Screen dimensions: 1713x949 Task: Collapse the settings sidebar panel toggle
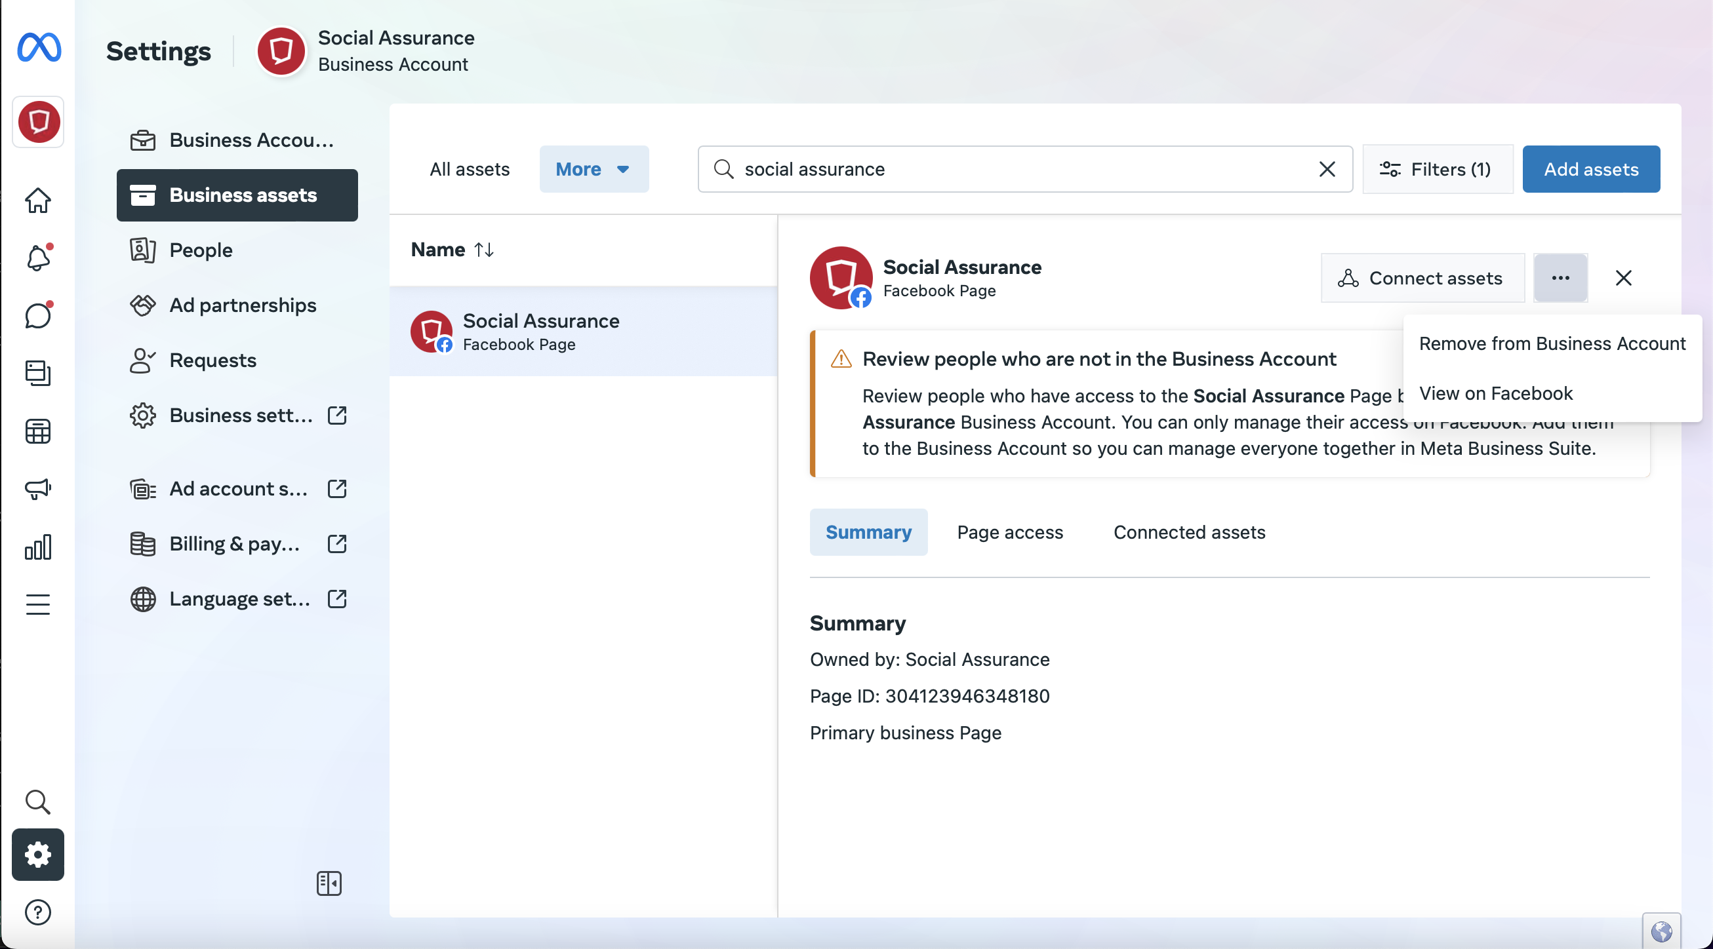coord(329,883)
